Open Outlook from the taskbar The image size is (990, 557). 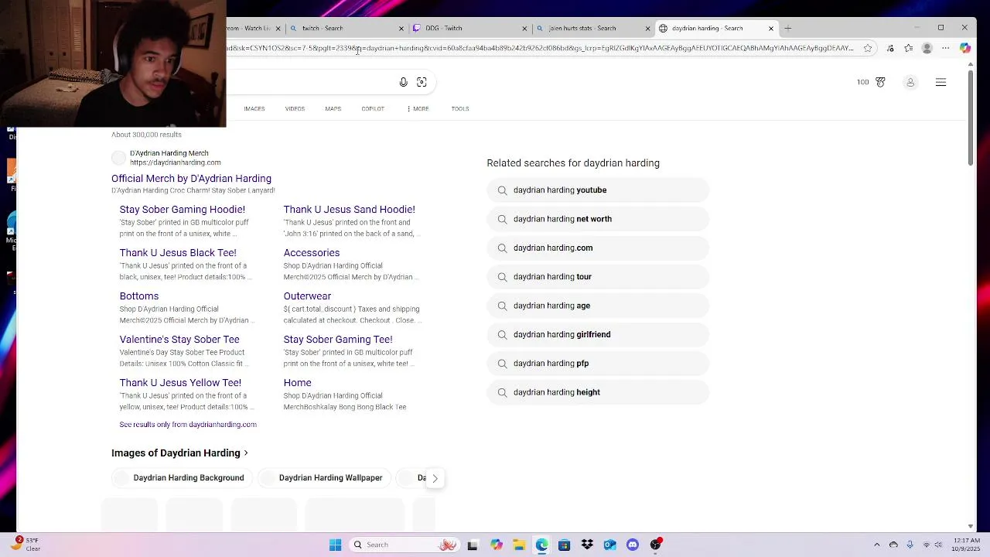[x=609, y=545]
